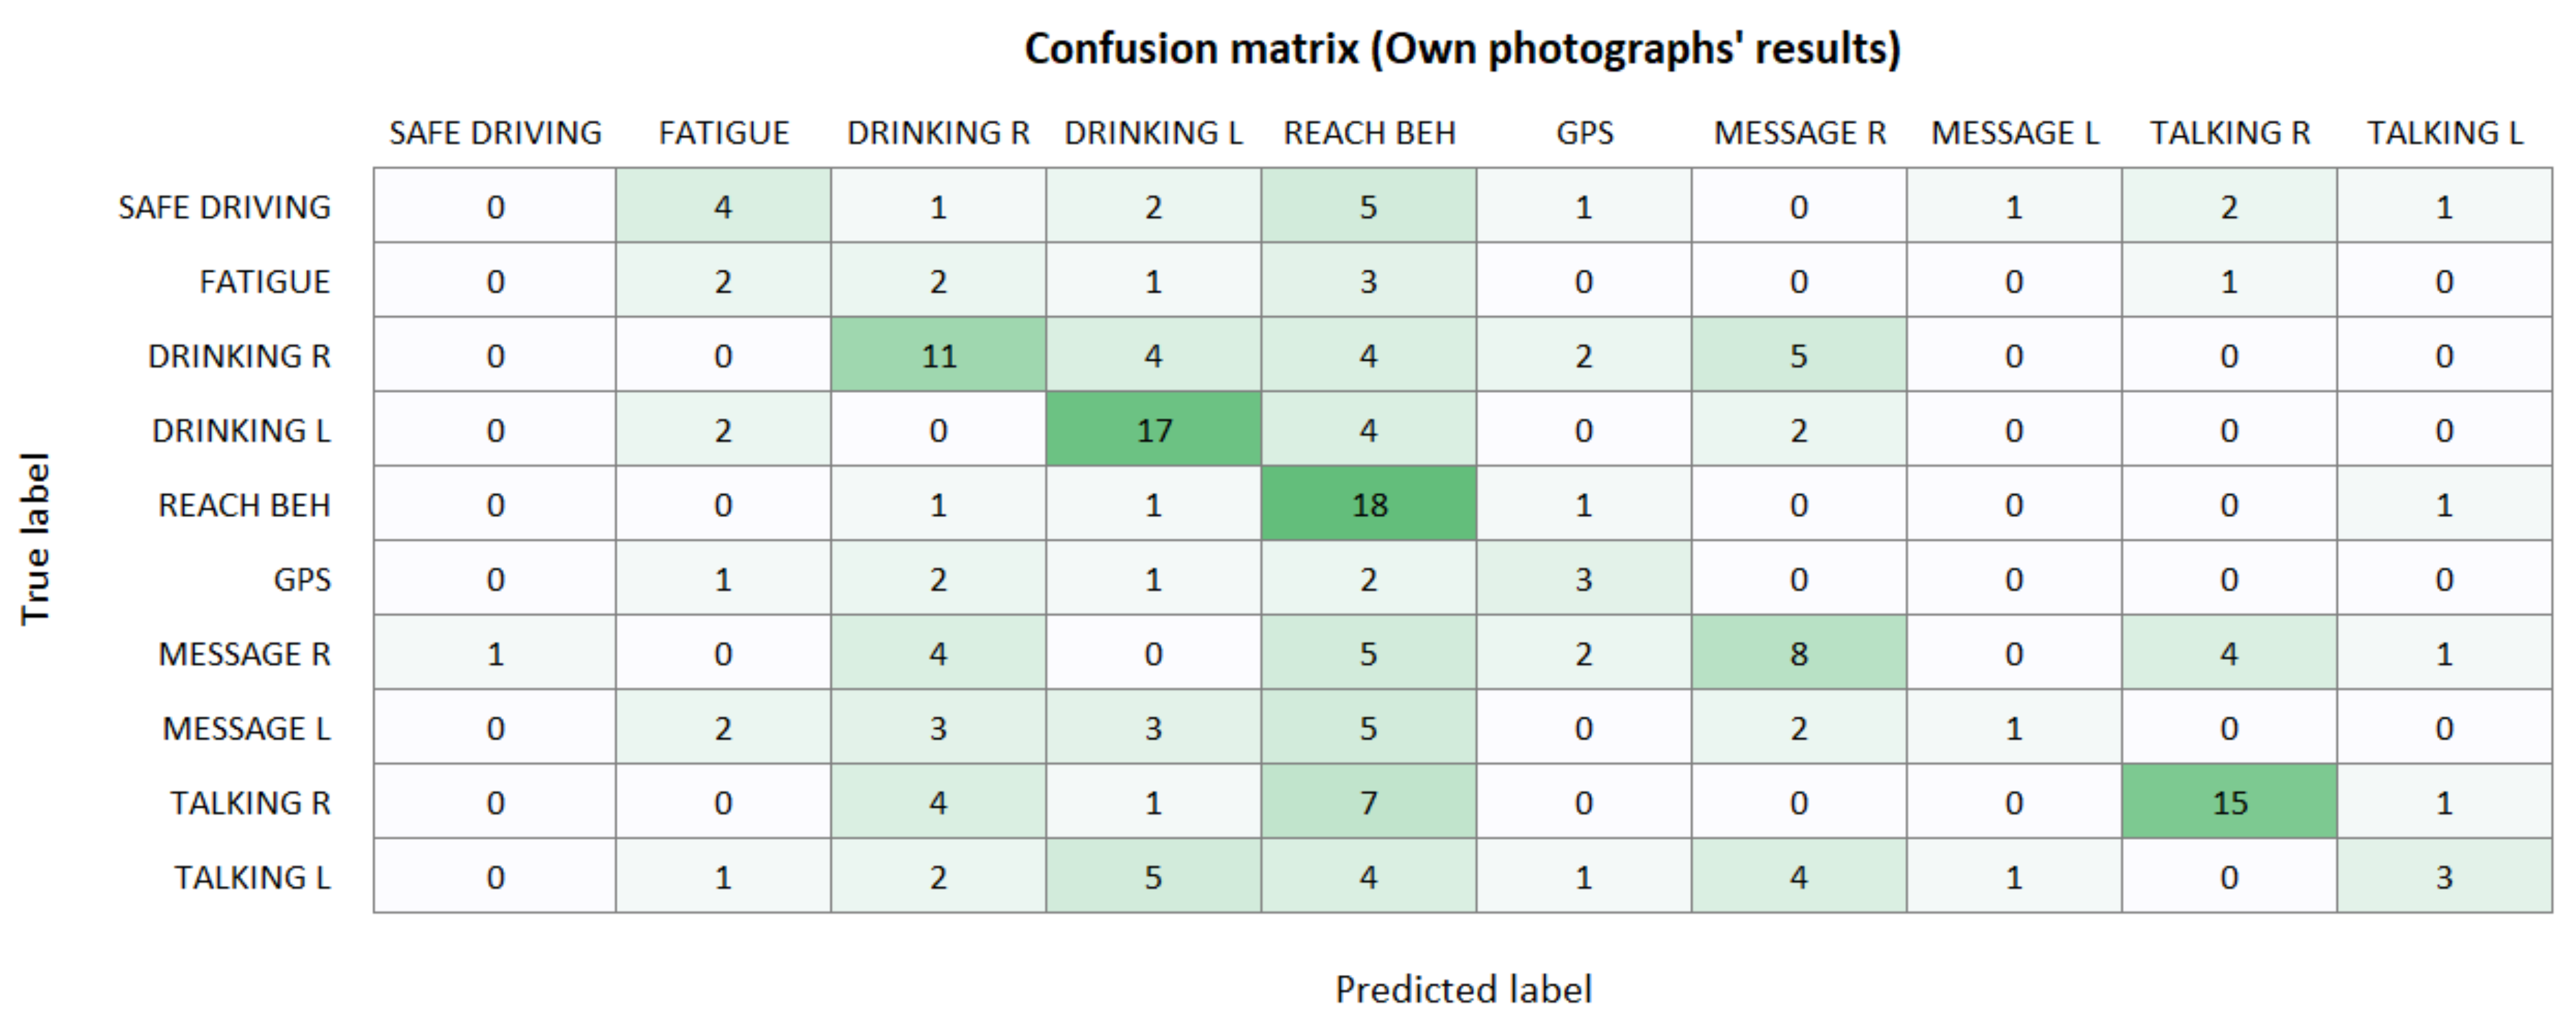Click the cell containing 15
The height and width of the screenshot is (1023, 2576).
pos(2229,803)
